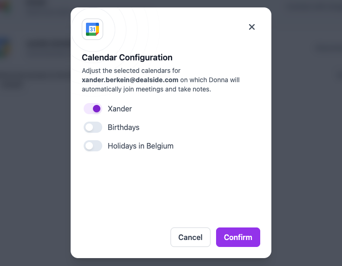
Task: Close the Calendar Configuration dialog with X
Action: point(252,27)
